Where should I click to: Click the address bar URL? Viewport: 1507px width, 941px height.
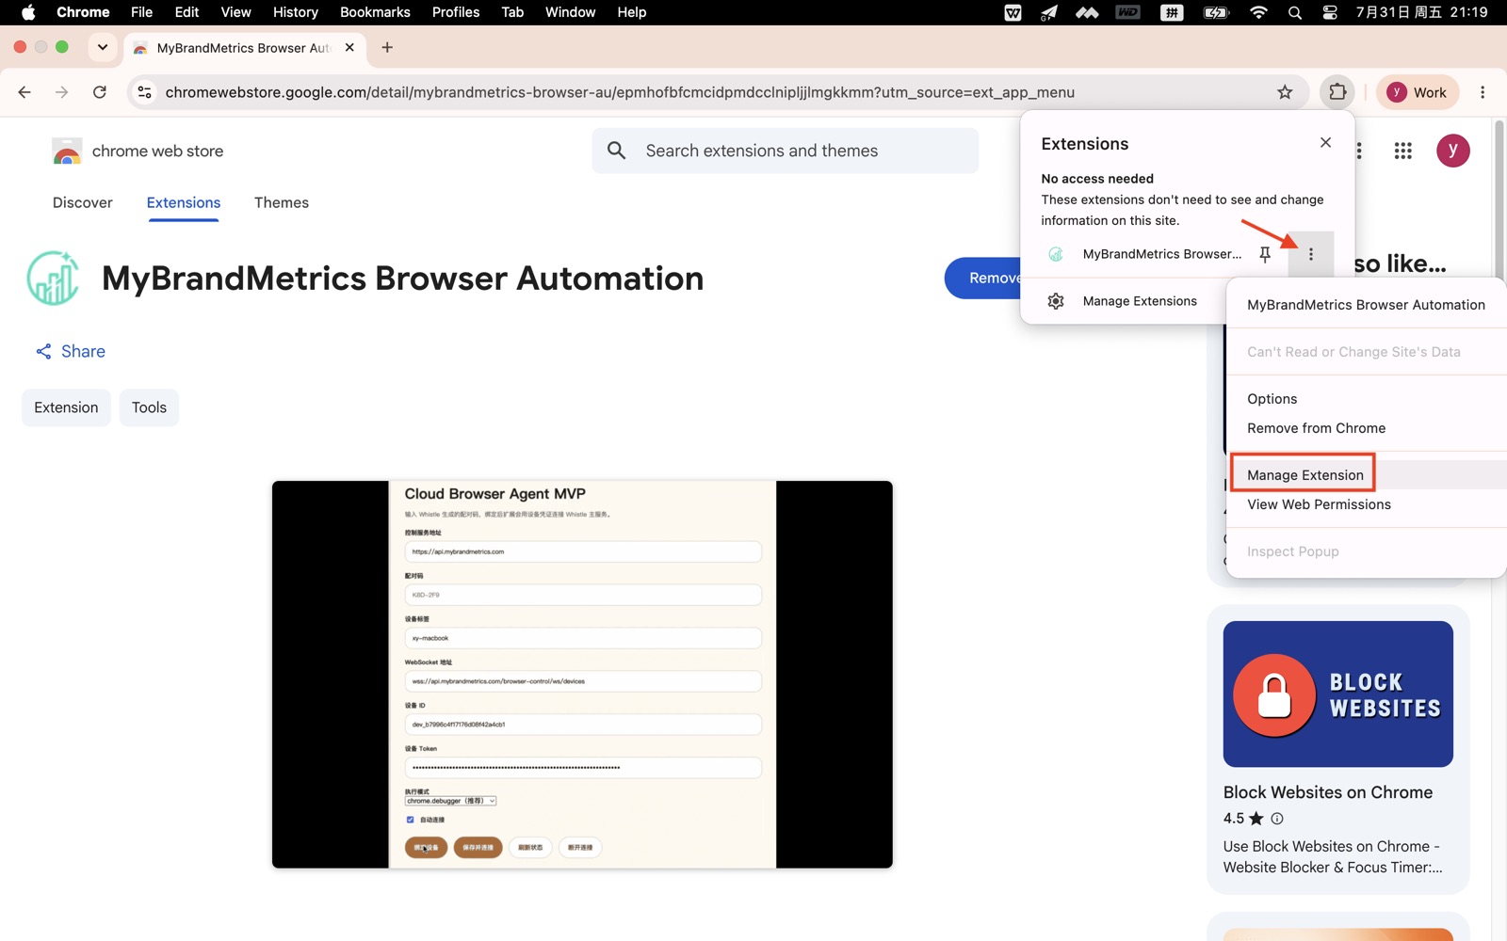(x=620, y=92)
